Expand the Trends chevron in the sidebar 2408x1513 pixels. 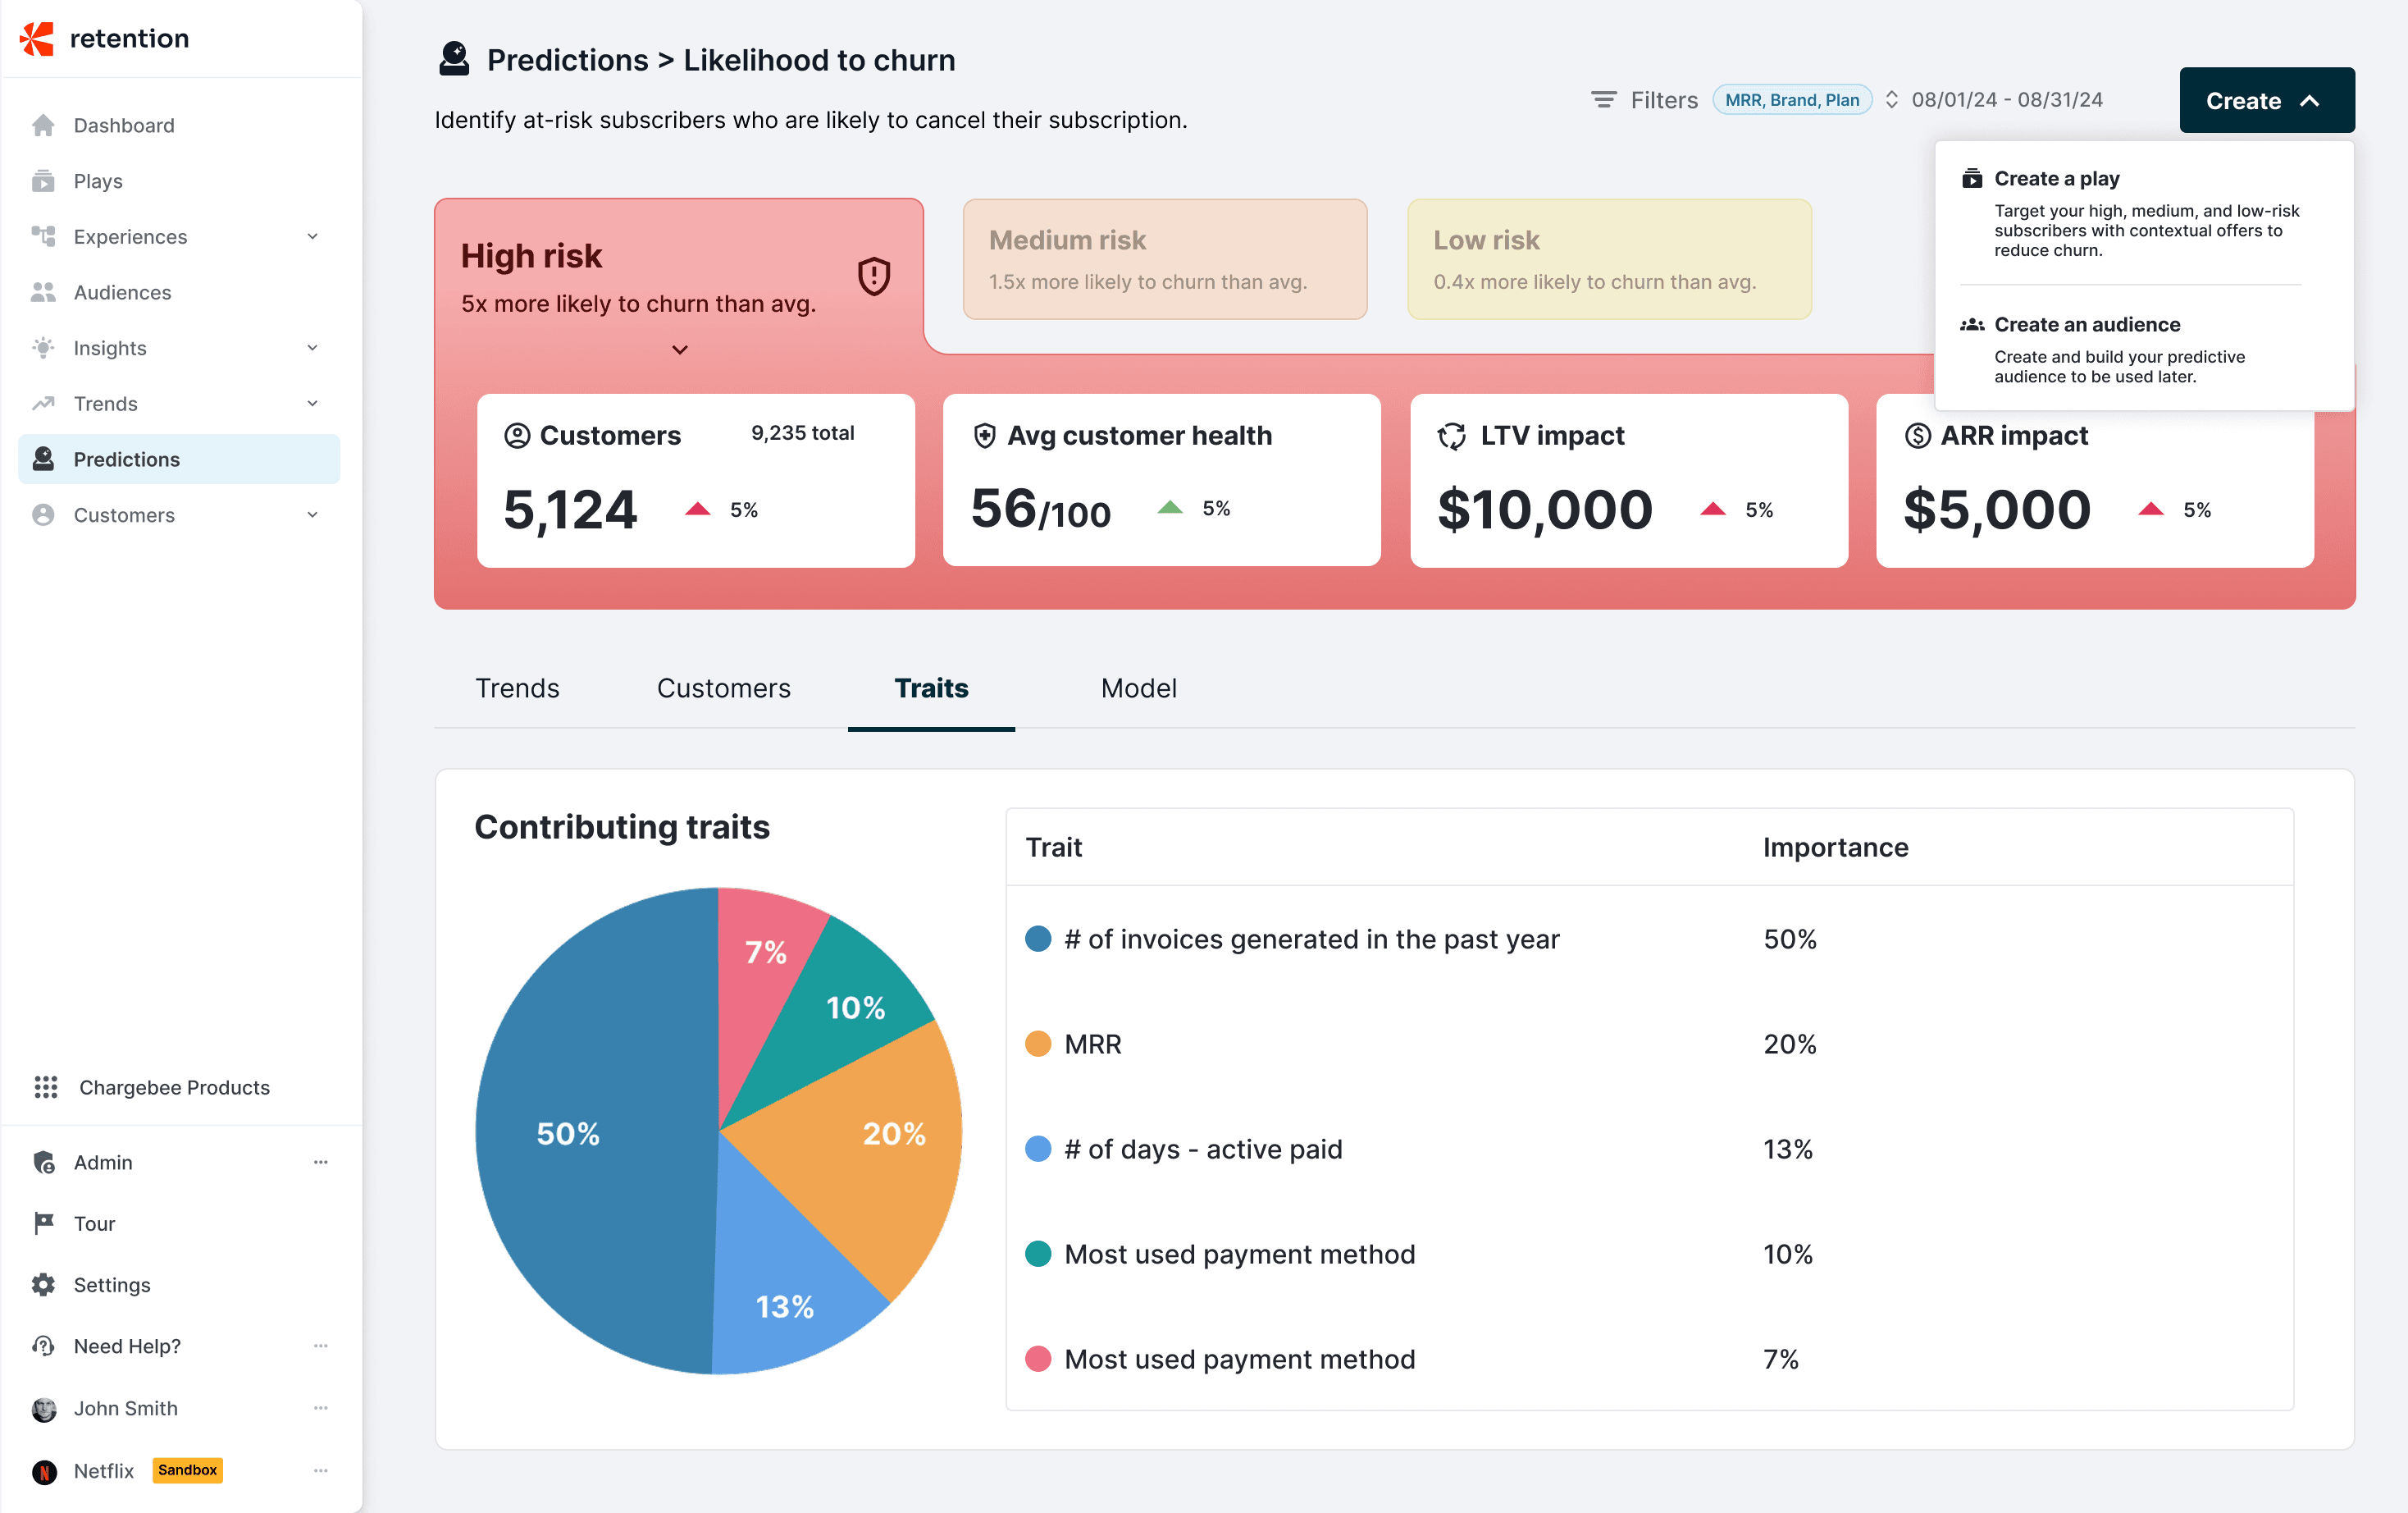click(312, 403)
